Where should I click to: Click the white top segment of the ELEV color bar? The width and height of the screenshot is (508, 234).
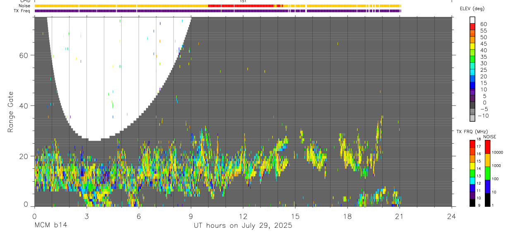click(x=472, y=20)
